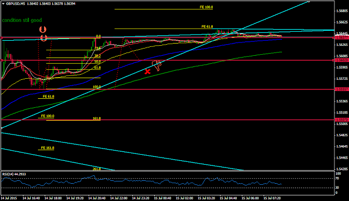Click the FE 161.8 expansion label
The height and width of the screenshot is (201, 349).
(47, 148)
